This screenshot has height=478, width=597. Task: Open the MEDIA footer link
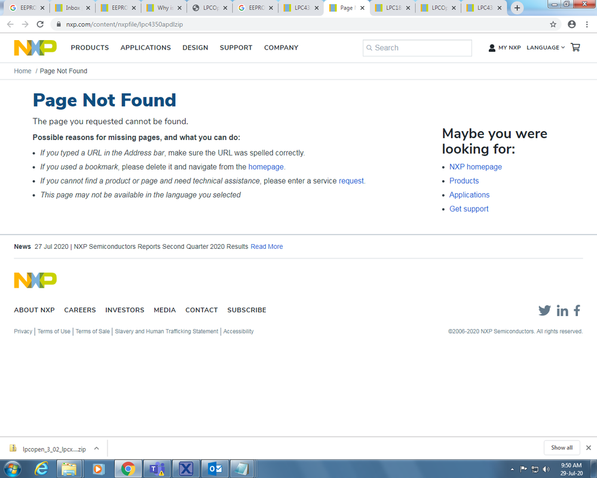[165, 310]
